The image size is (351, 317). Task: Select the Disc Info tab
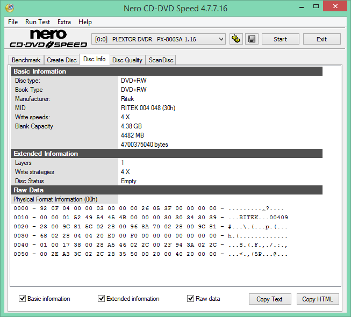pyautogui.click(x=95, y=59)
